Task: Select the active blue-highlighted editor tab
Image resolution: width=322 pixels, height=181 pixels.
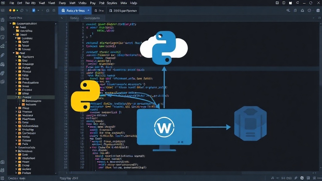Action: [75, 10]
